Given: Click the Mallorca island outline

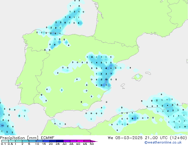Looking at the screenshot, I should pos(137,77).
